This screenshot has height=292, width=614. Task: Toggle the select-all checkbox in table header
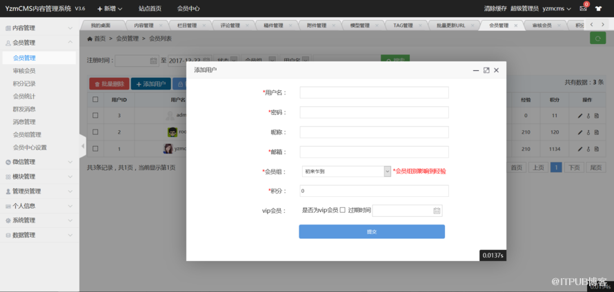(95, 99)
